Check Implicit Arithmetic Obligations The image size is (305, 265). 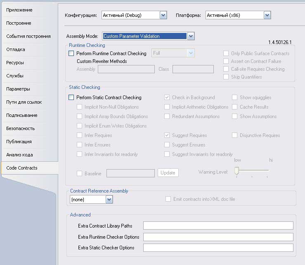point(167,107)
